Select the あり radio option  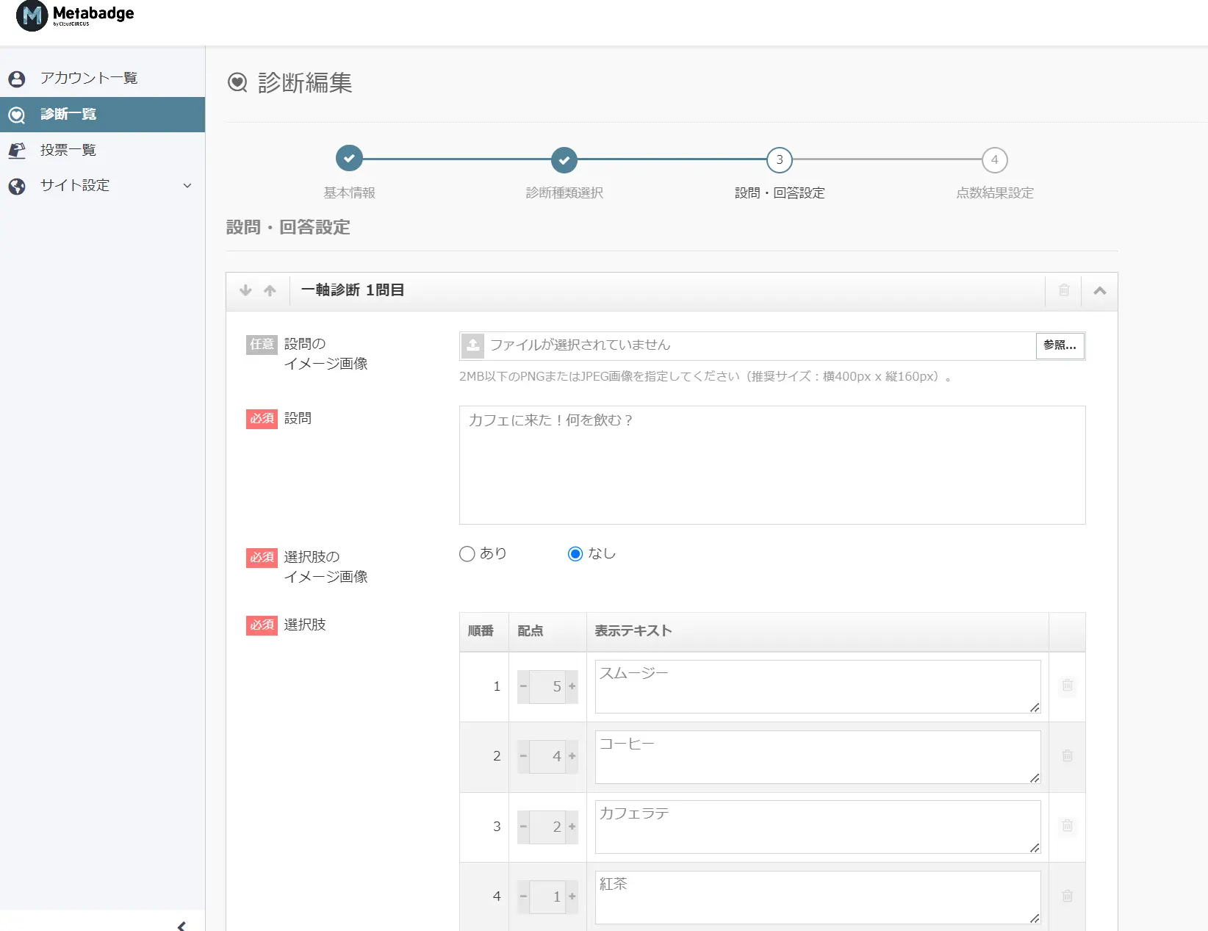[x=467, y=554]
